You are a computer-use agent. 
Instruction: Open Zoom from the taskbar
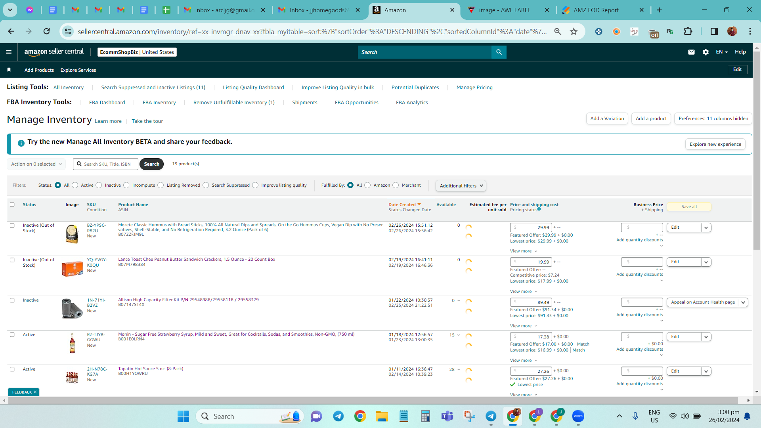578,416
